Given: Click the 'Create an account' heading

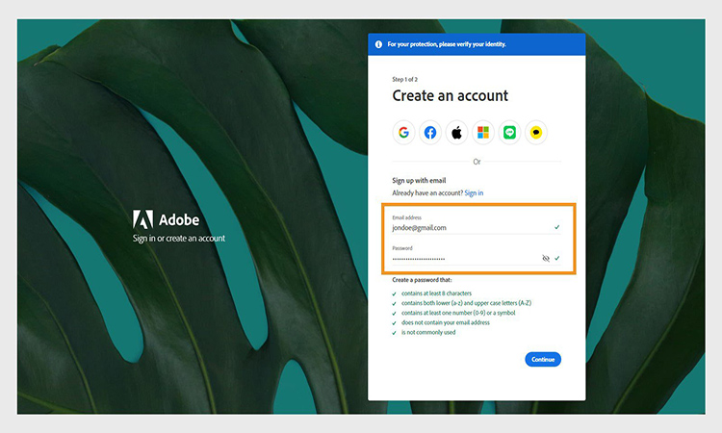Looking at the screenshot, I should pyautogui.click(x=450, y=96).
